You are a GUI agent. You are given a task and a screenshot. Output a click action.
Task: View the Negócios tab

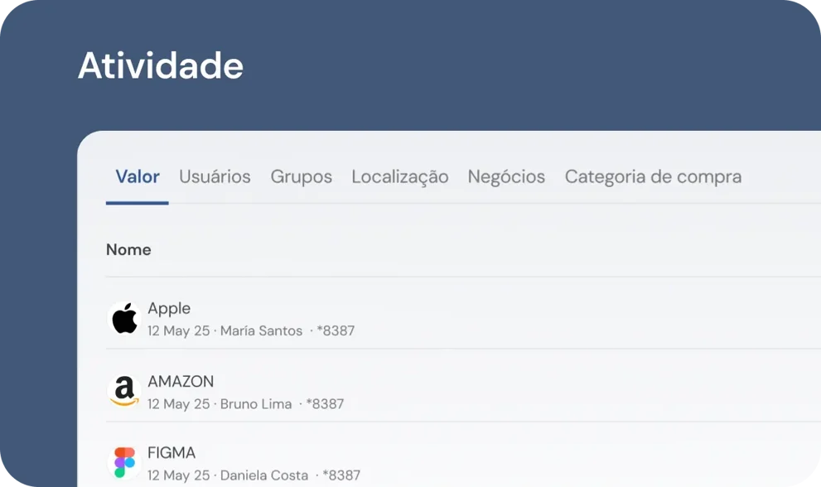point(506,176)
